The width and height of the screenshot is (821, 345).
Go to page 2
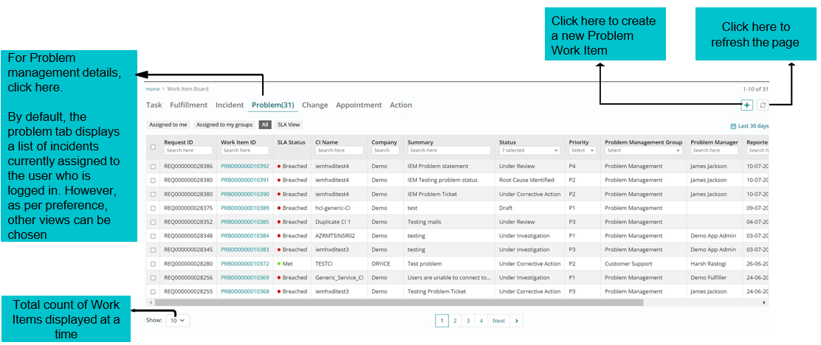pyautogui.click(x=455, y=321)
